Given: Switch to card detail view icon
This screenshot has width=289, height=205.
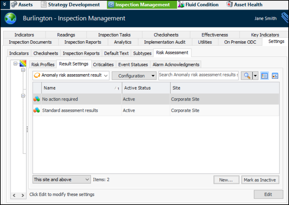Looking at the screenshot, I should [x=275, y=76].
